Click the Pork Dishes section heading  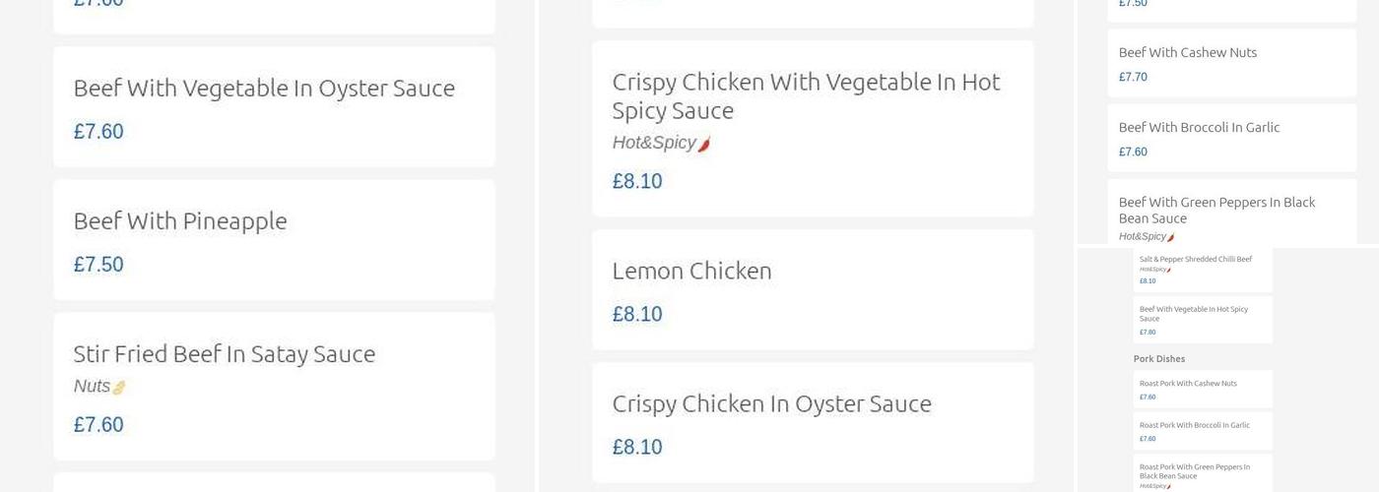coord(1159,359)
